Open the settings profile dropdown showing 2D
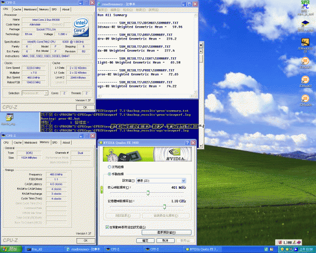 161,180
